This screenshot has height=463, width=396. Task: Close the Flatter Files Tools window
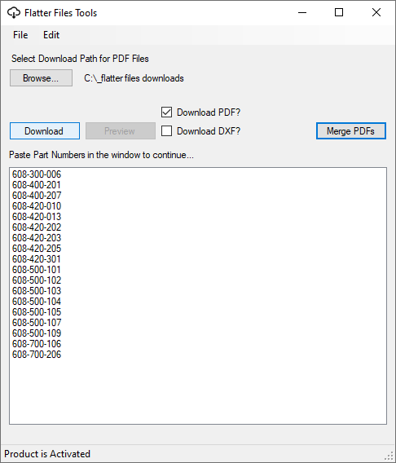click(x=376, y=12)
